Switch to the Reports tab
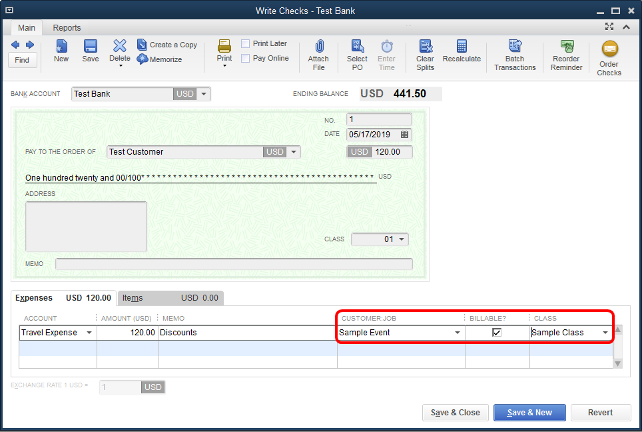Viewport: 642px width, 432px height. (67, 27)
